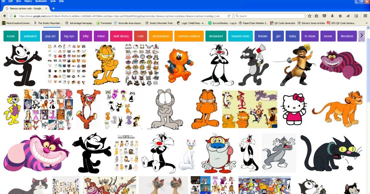Filter images by the big eye chip
This screenshot has height=194, width=370.
tap(69, 36)
